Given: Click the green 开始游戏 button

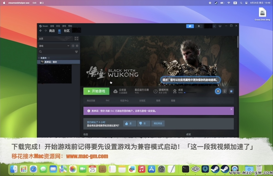Looking at the screenshot, I should [96, 91].
